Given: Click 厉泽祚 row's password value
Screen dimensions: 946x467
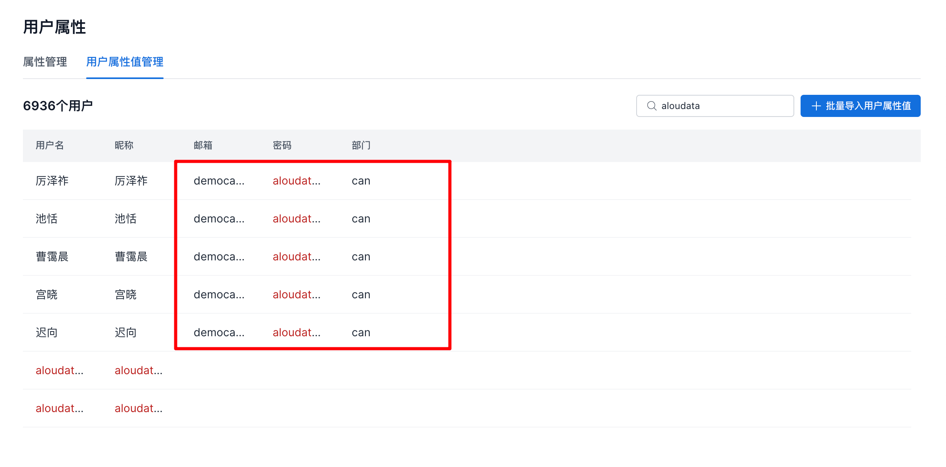Looking at the screenshot, I should (296, 181).
